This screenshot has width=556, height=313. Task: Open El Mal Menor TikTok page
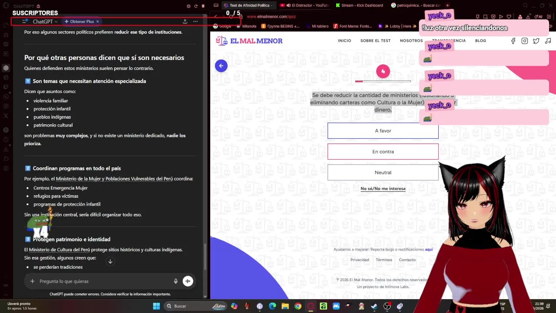(x=548, y=41)
